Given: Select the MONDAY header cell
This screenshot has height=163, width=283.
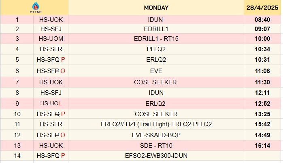Looking at the screenshot, I should [156, 7].
